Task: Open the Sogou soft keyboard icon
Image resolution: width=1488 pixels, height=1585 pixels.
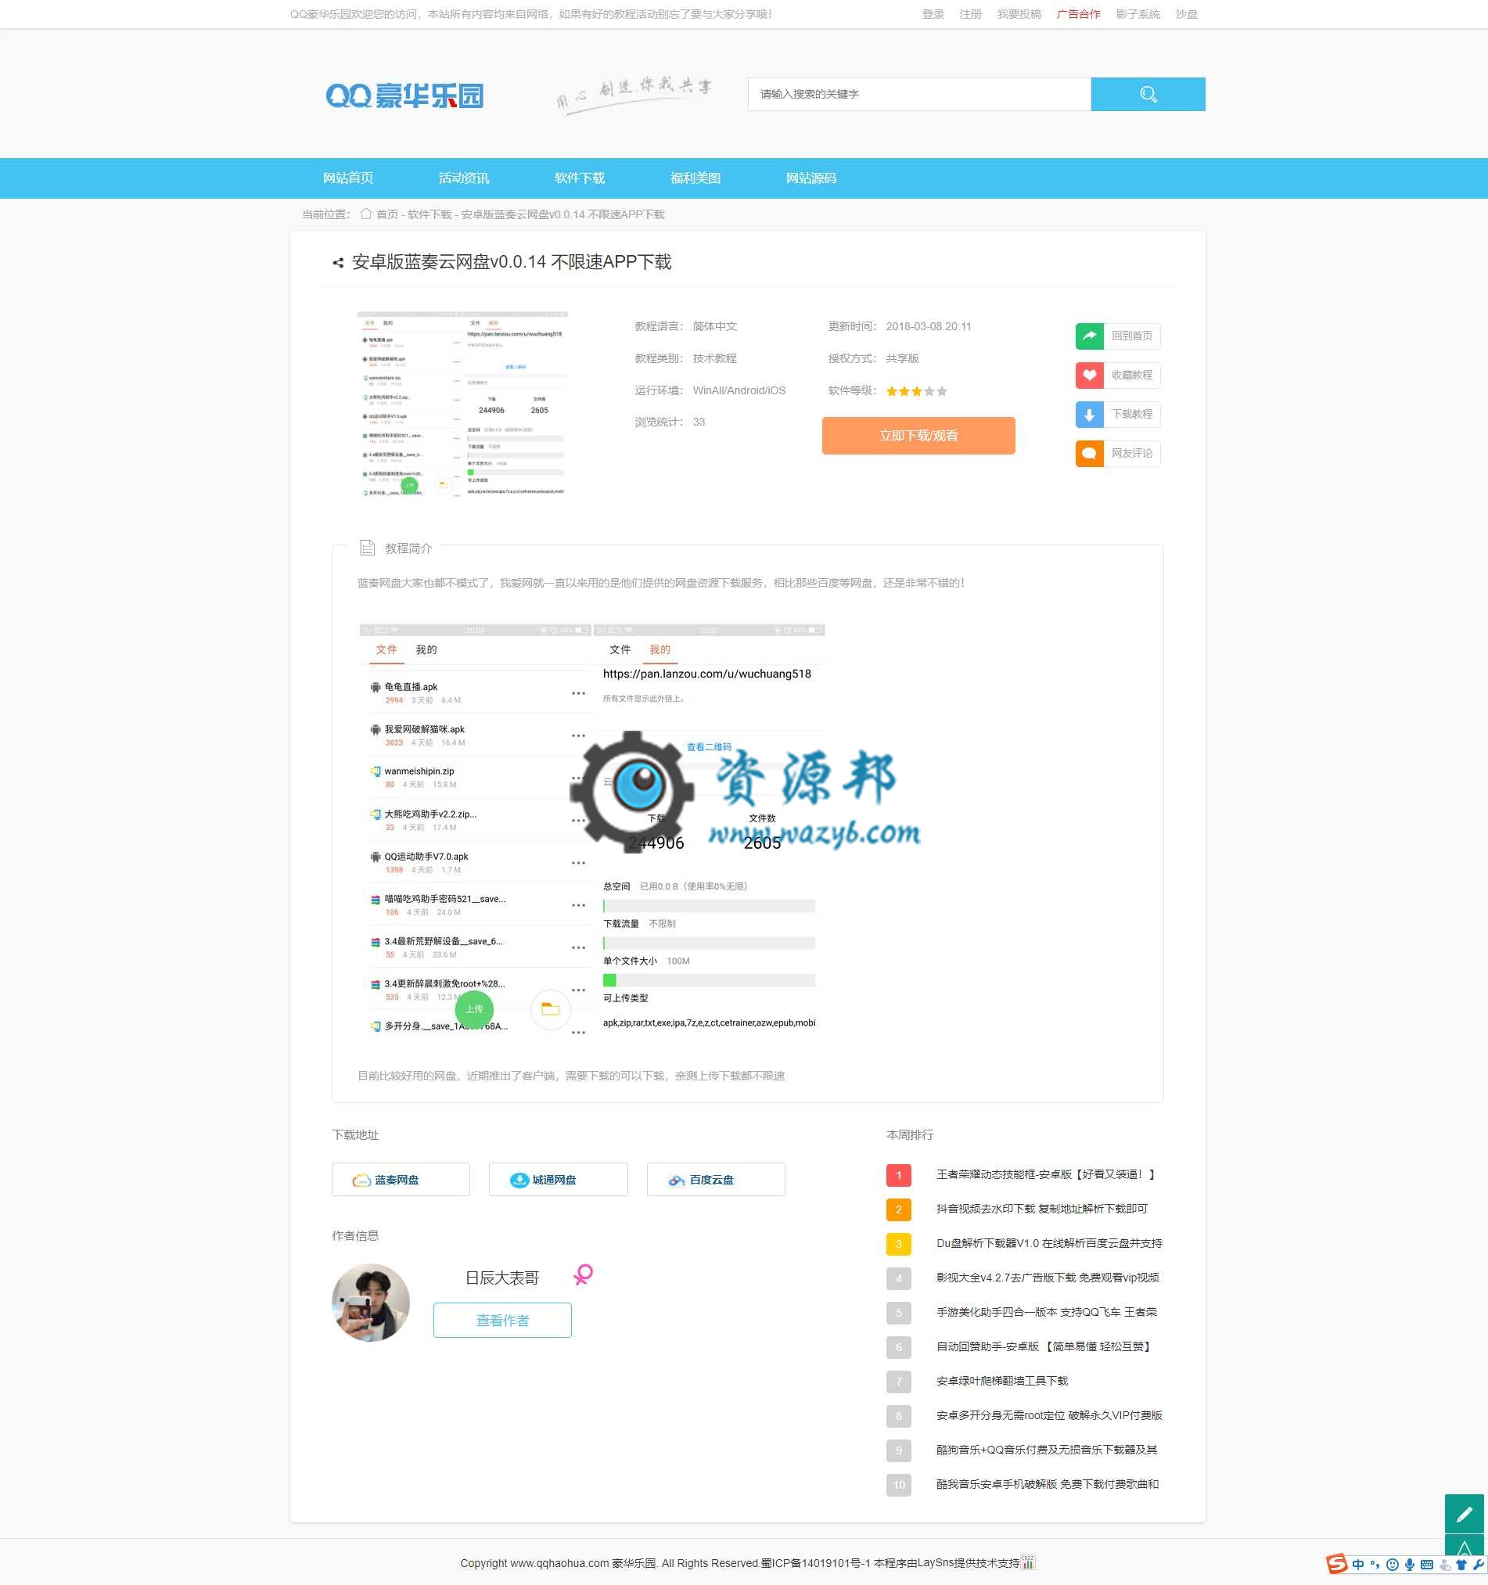Action: tap(1427, 1565)
